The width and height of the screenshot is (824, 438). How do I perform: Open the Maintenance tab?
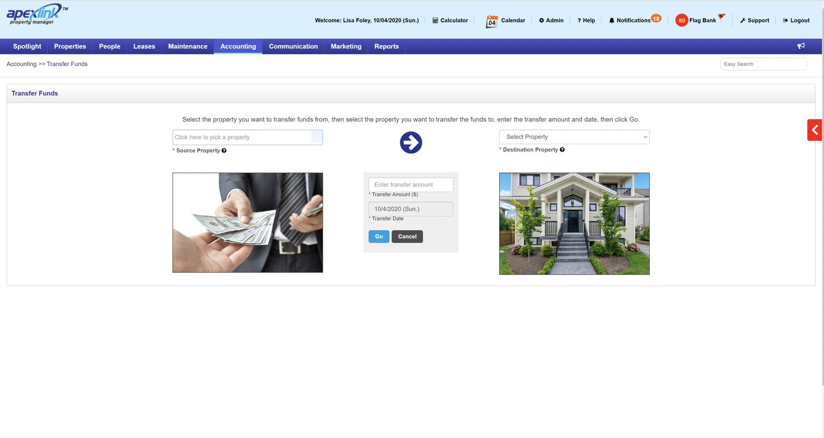click(188, 47)
